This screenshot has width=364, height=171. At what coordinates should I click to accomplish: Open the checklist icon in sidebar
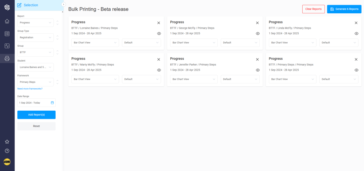click(7, 34)
